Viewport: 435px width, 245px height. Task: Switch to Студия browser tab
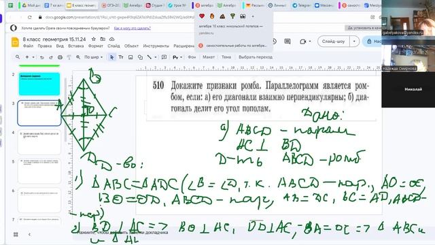tap(156, 5)
